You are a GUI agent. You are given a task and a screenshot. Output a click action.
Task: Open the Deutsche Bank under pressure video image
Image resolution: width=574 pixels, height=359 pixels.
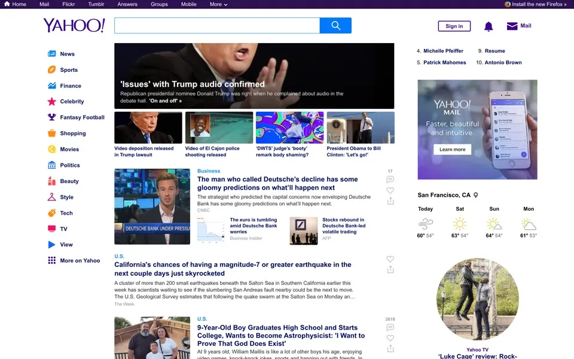click(152, 206)
